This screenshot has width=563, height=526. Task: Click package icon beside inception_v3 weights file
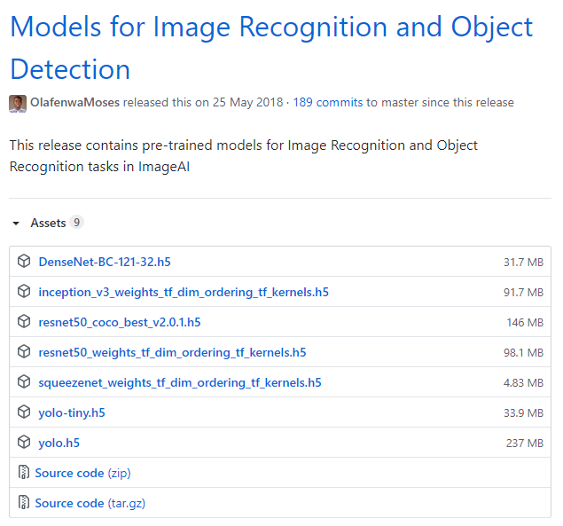click(x=24, y=291)
